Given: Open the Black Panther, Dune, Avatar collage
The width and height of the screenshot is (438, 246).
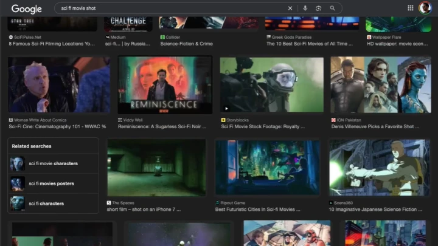Looking at the screenshot, I should (381, 85).
